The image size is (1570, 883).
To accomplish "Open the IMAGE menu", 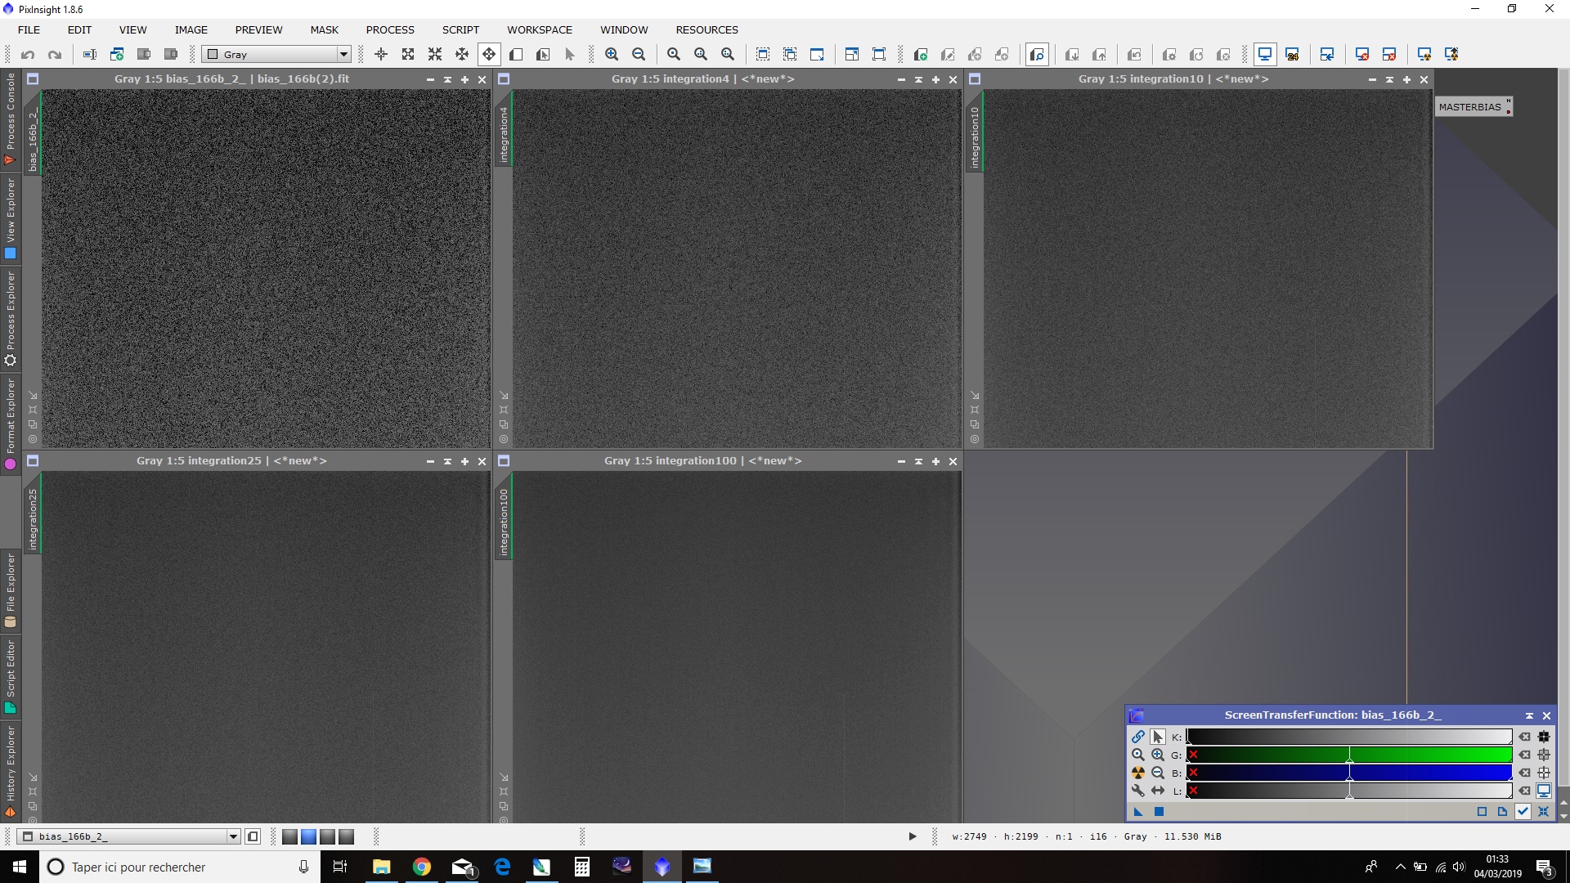I will tap(191, 29).
